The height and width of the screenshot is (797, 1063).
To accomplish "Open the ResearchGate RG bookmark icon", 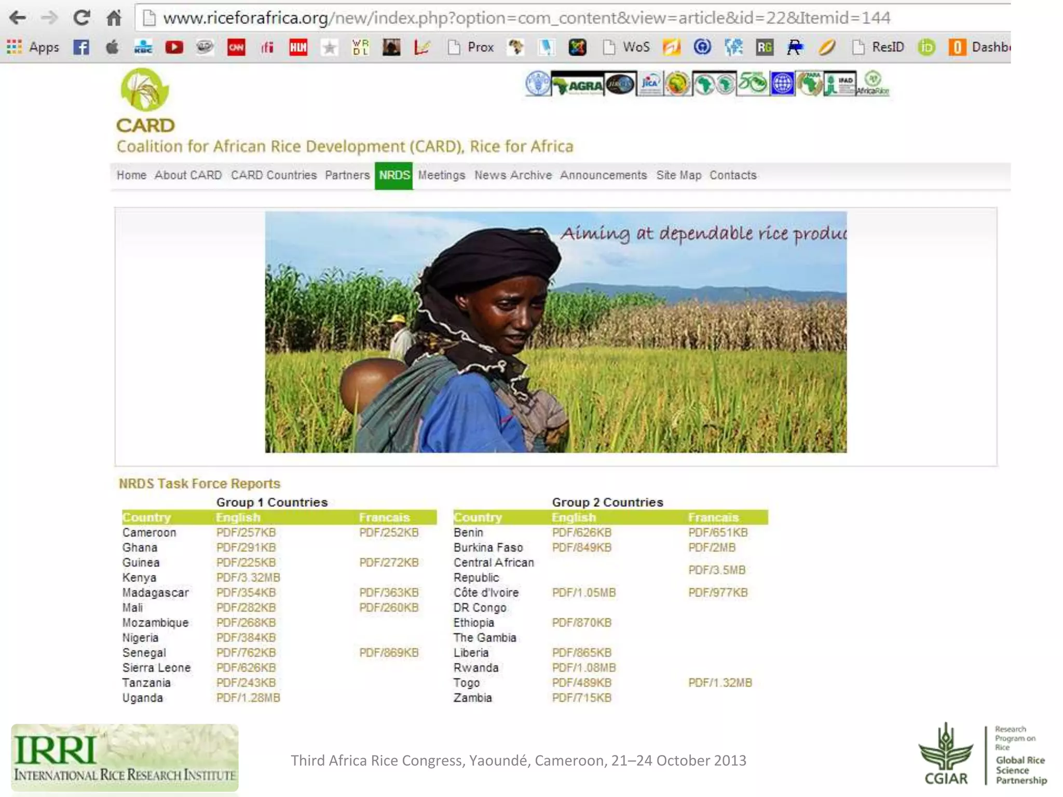I will tap(765, 47).
